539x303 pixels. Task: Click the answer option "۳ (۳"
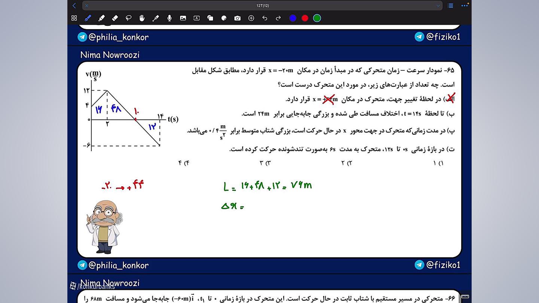265,163
